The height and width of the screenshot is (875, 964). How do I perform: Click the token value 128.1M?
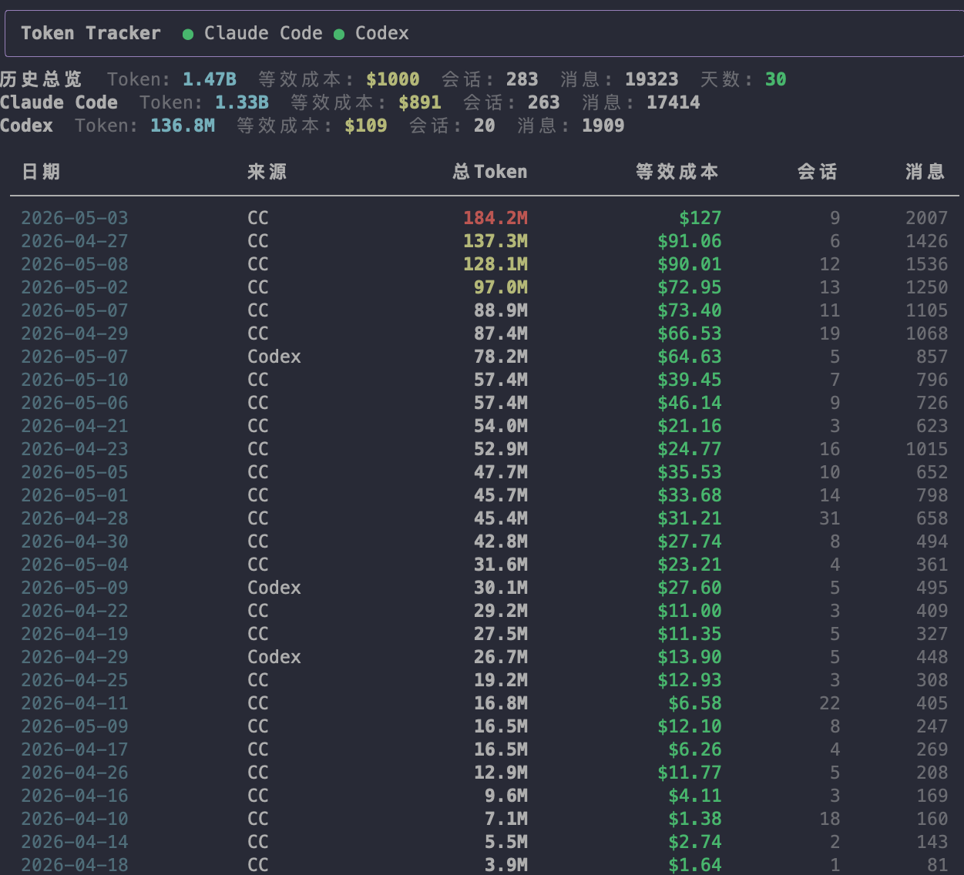click(x=495, y=264)
